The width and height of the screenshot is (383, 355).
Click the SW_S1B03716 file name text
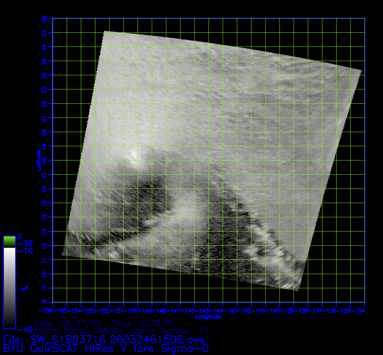(104, 339)
